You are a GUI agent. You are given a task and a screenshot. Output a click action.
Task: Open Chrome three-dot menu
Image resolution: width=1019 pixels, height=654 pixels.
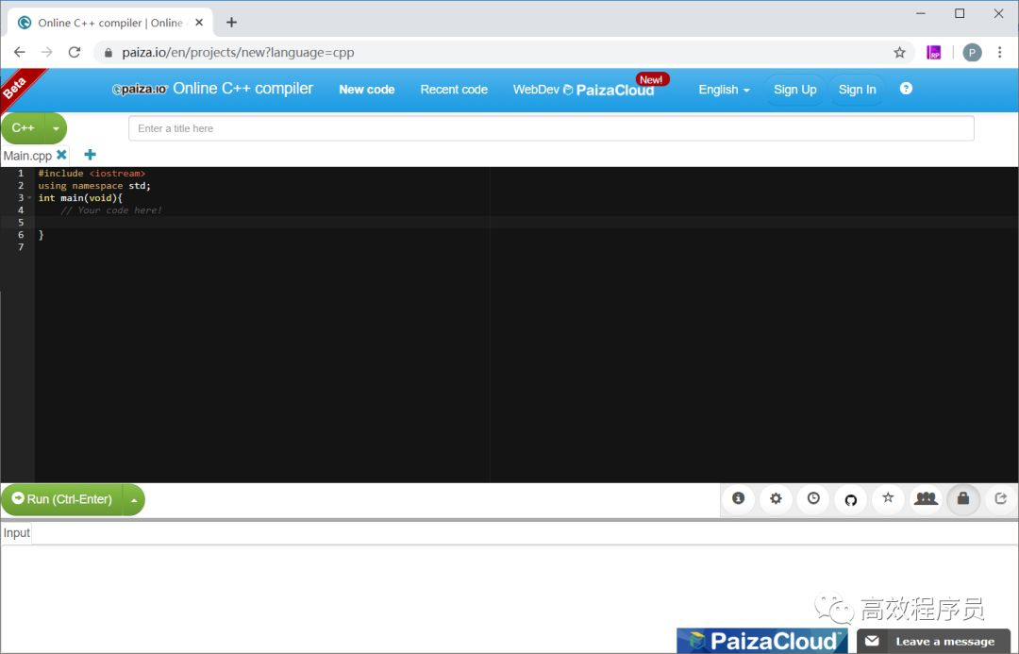[x=999, y=53]
